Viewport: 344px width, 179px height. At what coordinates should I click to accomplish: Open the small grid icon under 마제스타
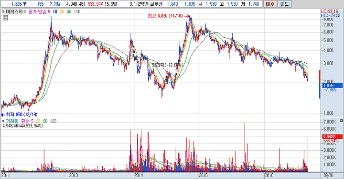pyautogui.click(x=5, y=18)
